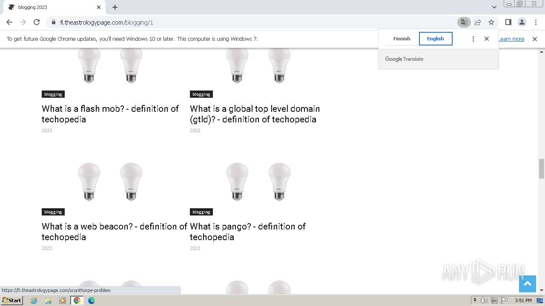Launch Internet Explorer from taskbar
This screenshot has height=306, width=545.
pos(34,300)
